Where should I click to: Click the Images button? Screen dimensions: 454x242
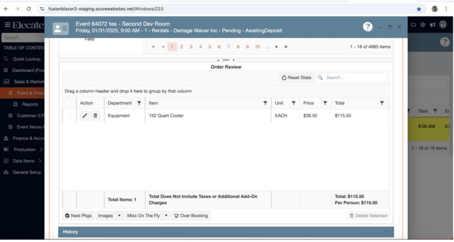[106, 216]
